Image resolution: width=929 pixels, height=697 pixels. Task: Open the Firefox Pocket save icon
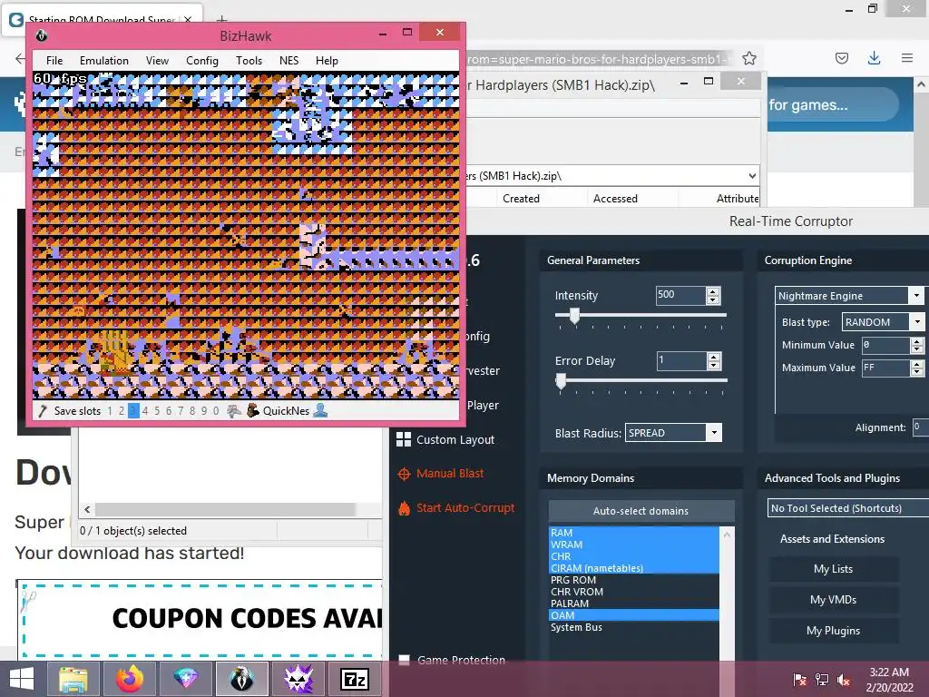tap(841, 58)
